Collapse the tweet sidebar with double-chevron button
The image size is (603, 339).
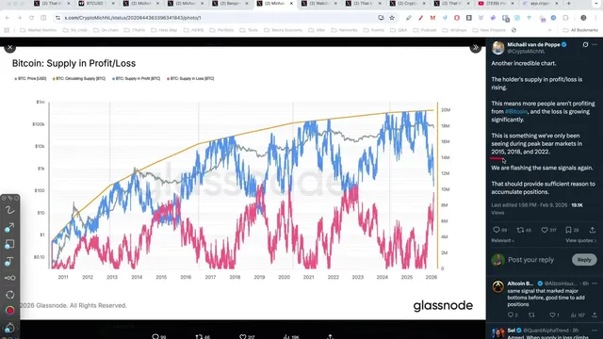475,48
